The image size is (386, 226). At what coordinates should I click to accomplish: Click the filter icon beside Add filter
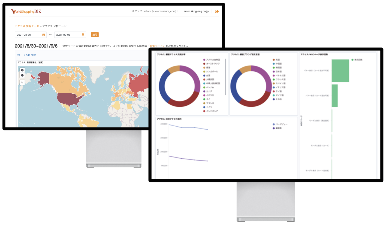(18, 55)
